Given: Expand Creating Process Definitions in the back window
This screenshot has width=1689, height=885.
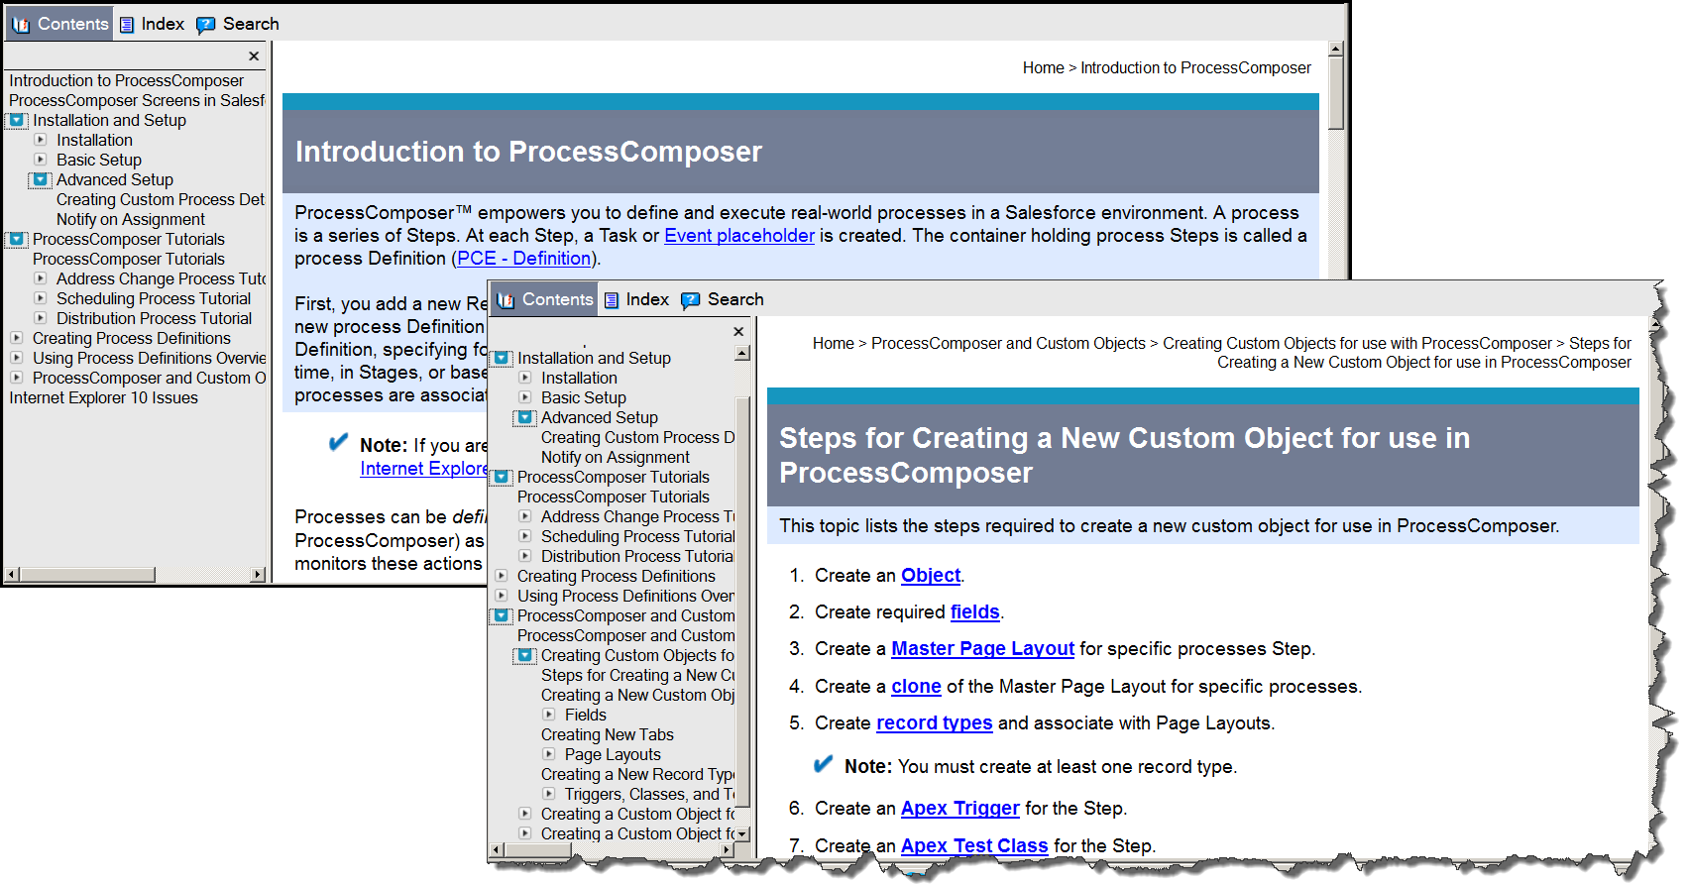Looking at the screenshot, I should (17, 338).
